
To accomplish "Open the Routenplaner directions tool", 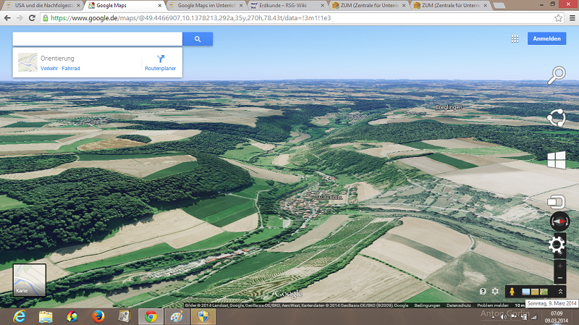I will (x=160, y=63).
